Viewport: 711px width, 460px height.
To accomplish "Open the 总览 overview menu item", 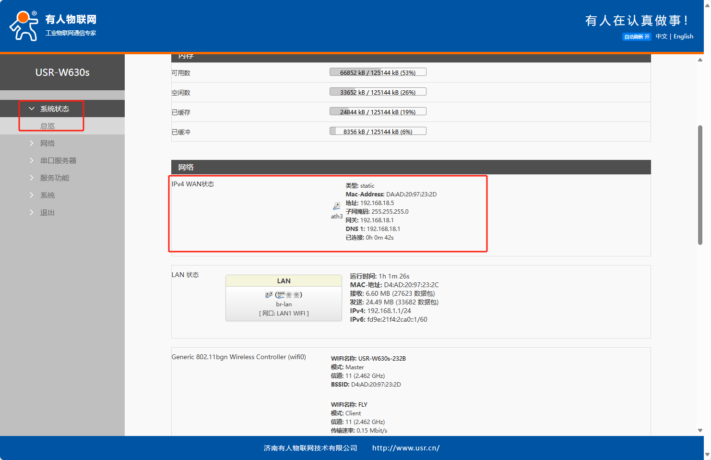I will tap(47, 126).
